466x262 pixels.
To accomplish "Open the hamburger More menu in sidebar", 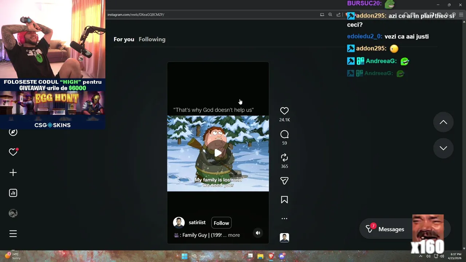I will tap(13, 234).
